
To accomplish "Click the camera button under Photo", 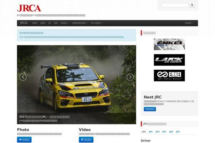I will [24, 139].
